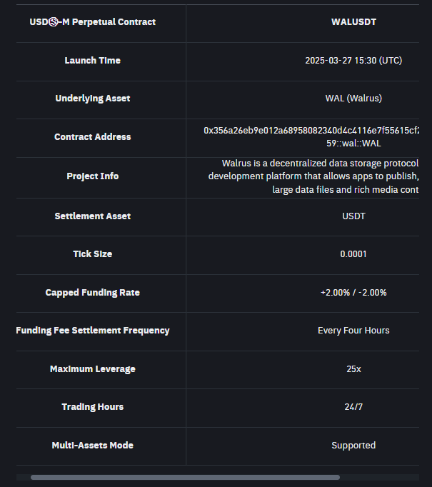Click the tick size value 0.0001
The height and width of the screenshot is (487, 432).
pos(353,254)
